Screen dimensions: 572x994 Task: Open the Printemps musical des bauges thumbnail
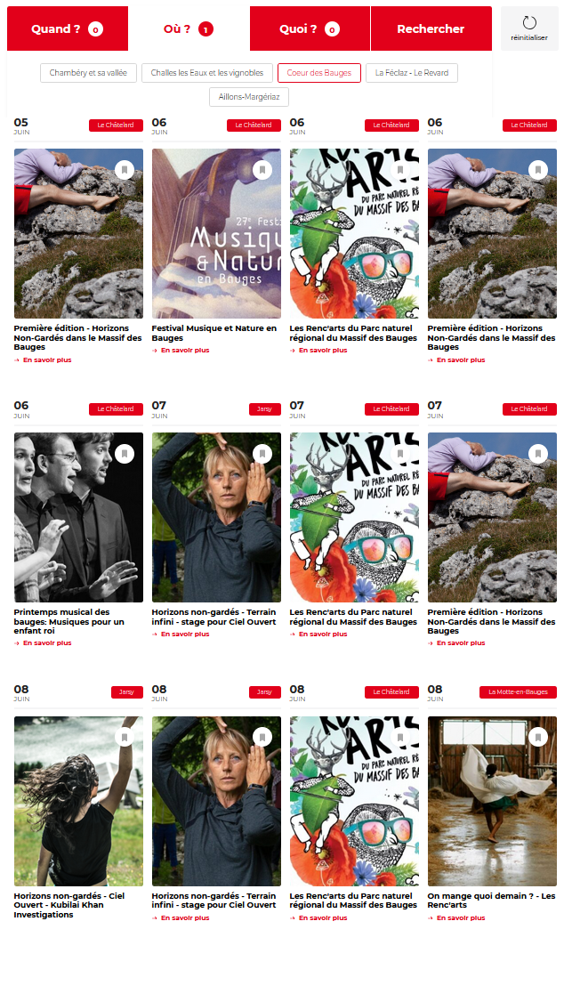click(78, 517)
